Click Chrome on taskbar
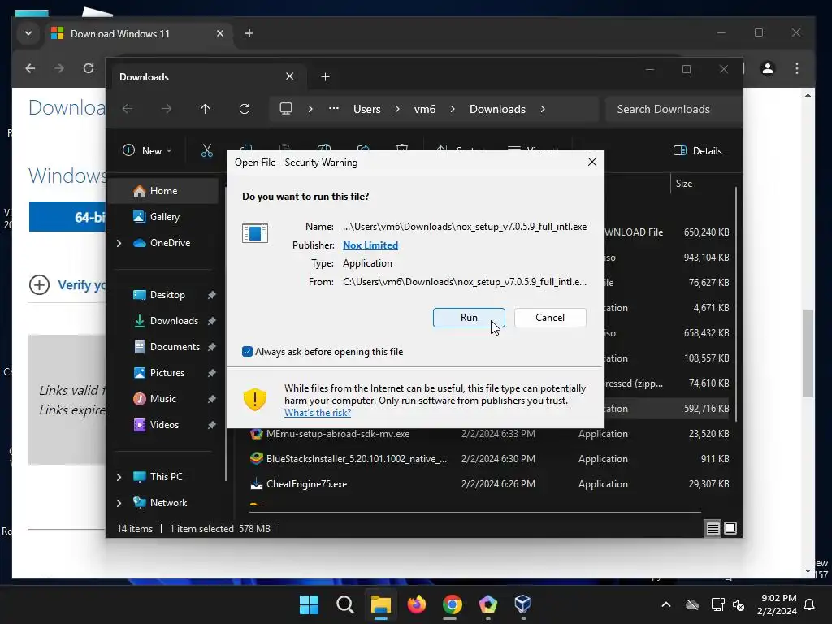 452,604
